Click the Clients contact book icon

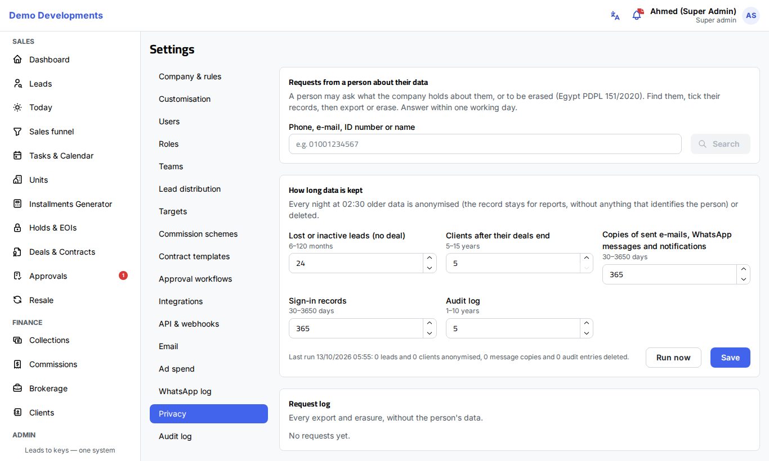[17, 413]
